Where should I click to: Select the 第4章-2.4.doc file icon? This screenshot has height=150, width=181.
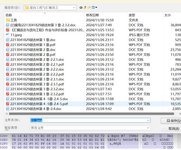coord(7,109)
